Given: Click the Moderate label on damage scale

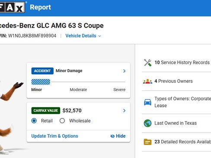Looking at the screenshot, I should [x=78, y=90].
